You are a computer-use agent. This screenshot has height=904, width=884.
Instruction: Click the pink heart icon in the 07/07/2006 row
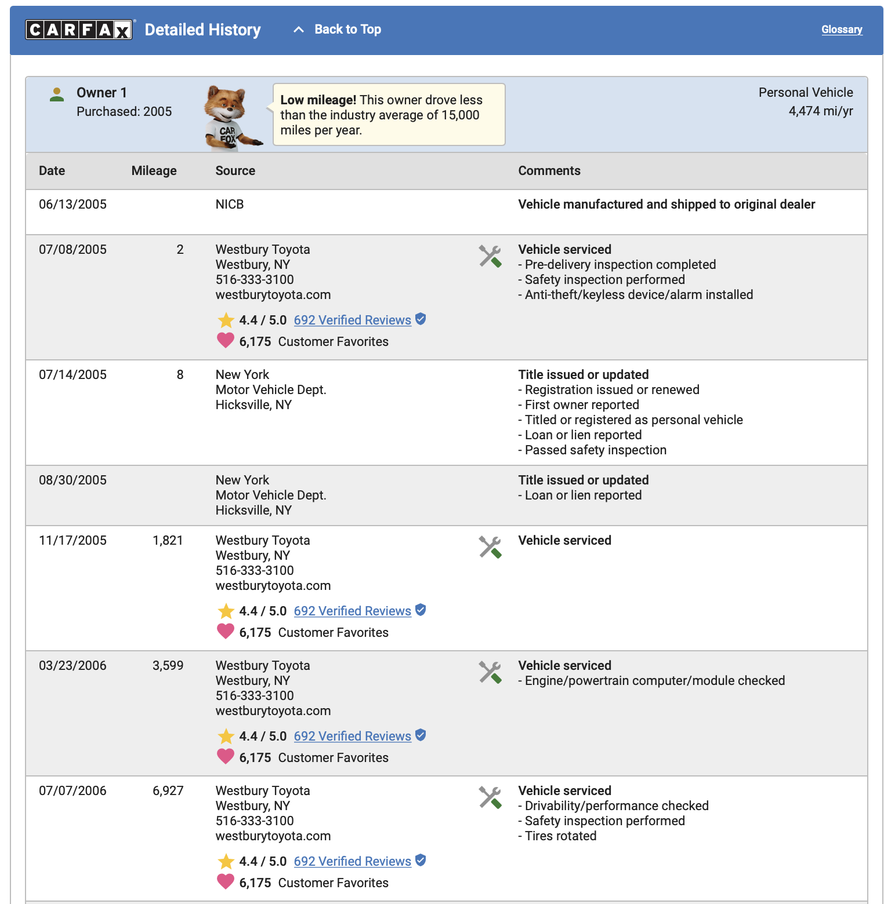pos(226,881)
